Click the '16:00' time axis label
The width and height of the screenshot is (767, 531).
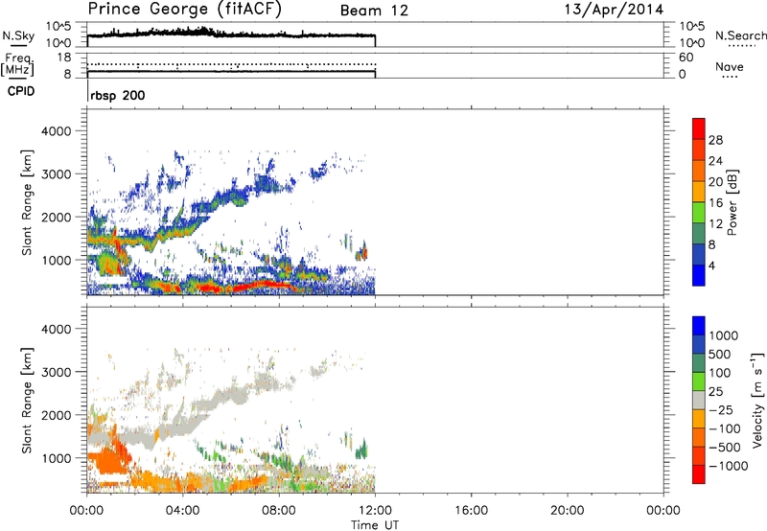[x=471, y=511]
